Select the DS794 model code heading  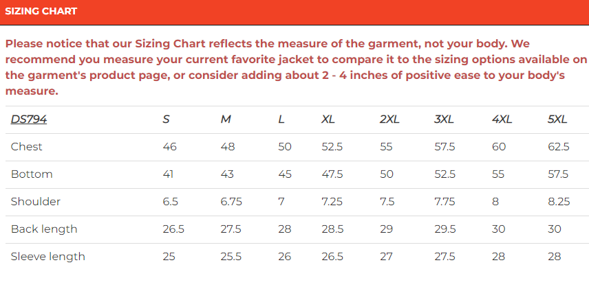pos(29,119)
